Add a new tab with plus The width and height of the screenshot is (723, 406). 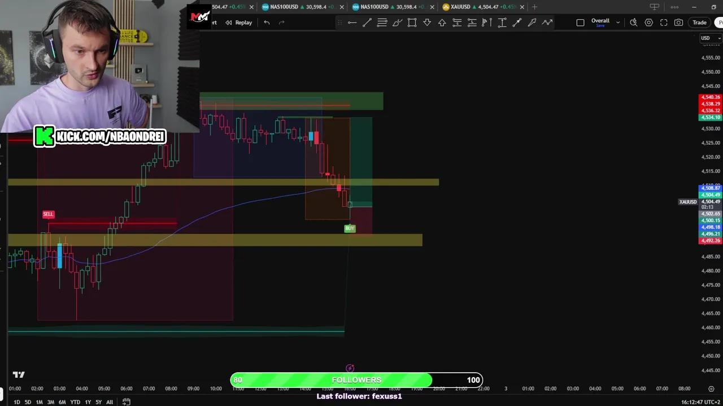click(534, 7)
